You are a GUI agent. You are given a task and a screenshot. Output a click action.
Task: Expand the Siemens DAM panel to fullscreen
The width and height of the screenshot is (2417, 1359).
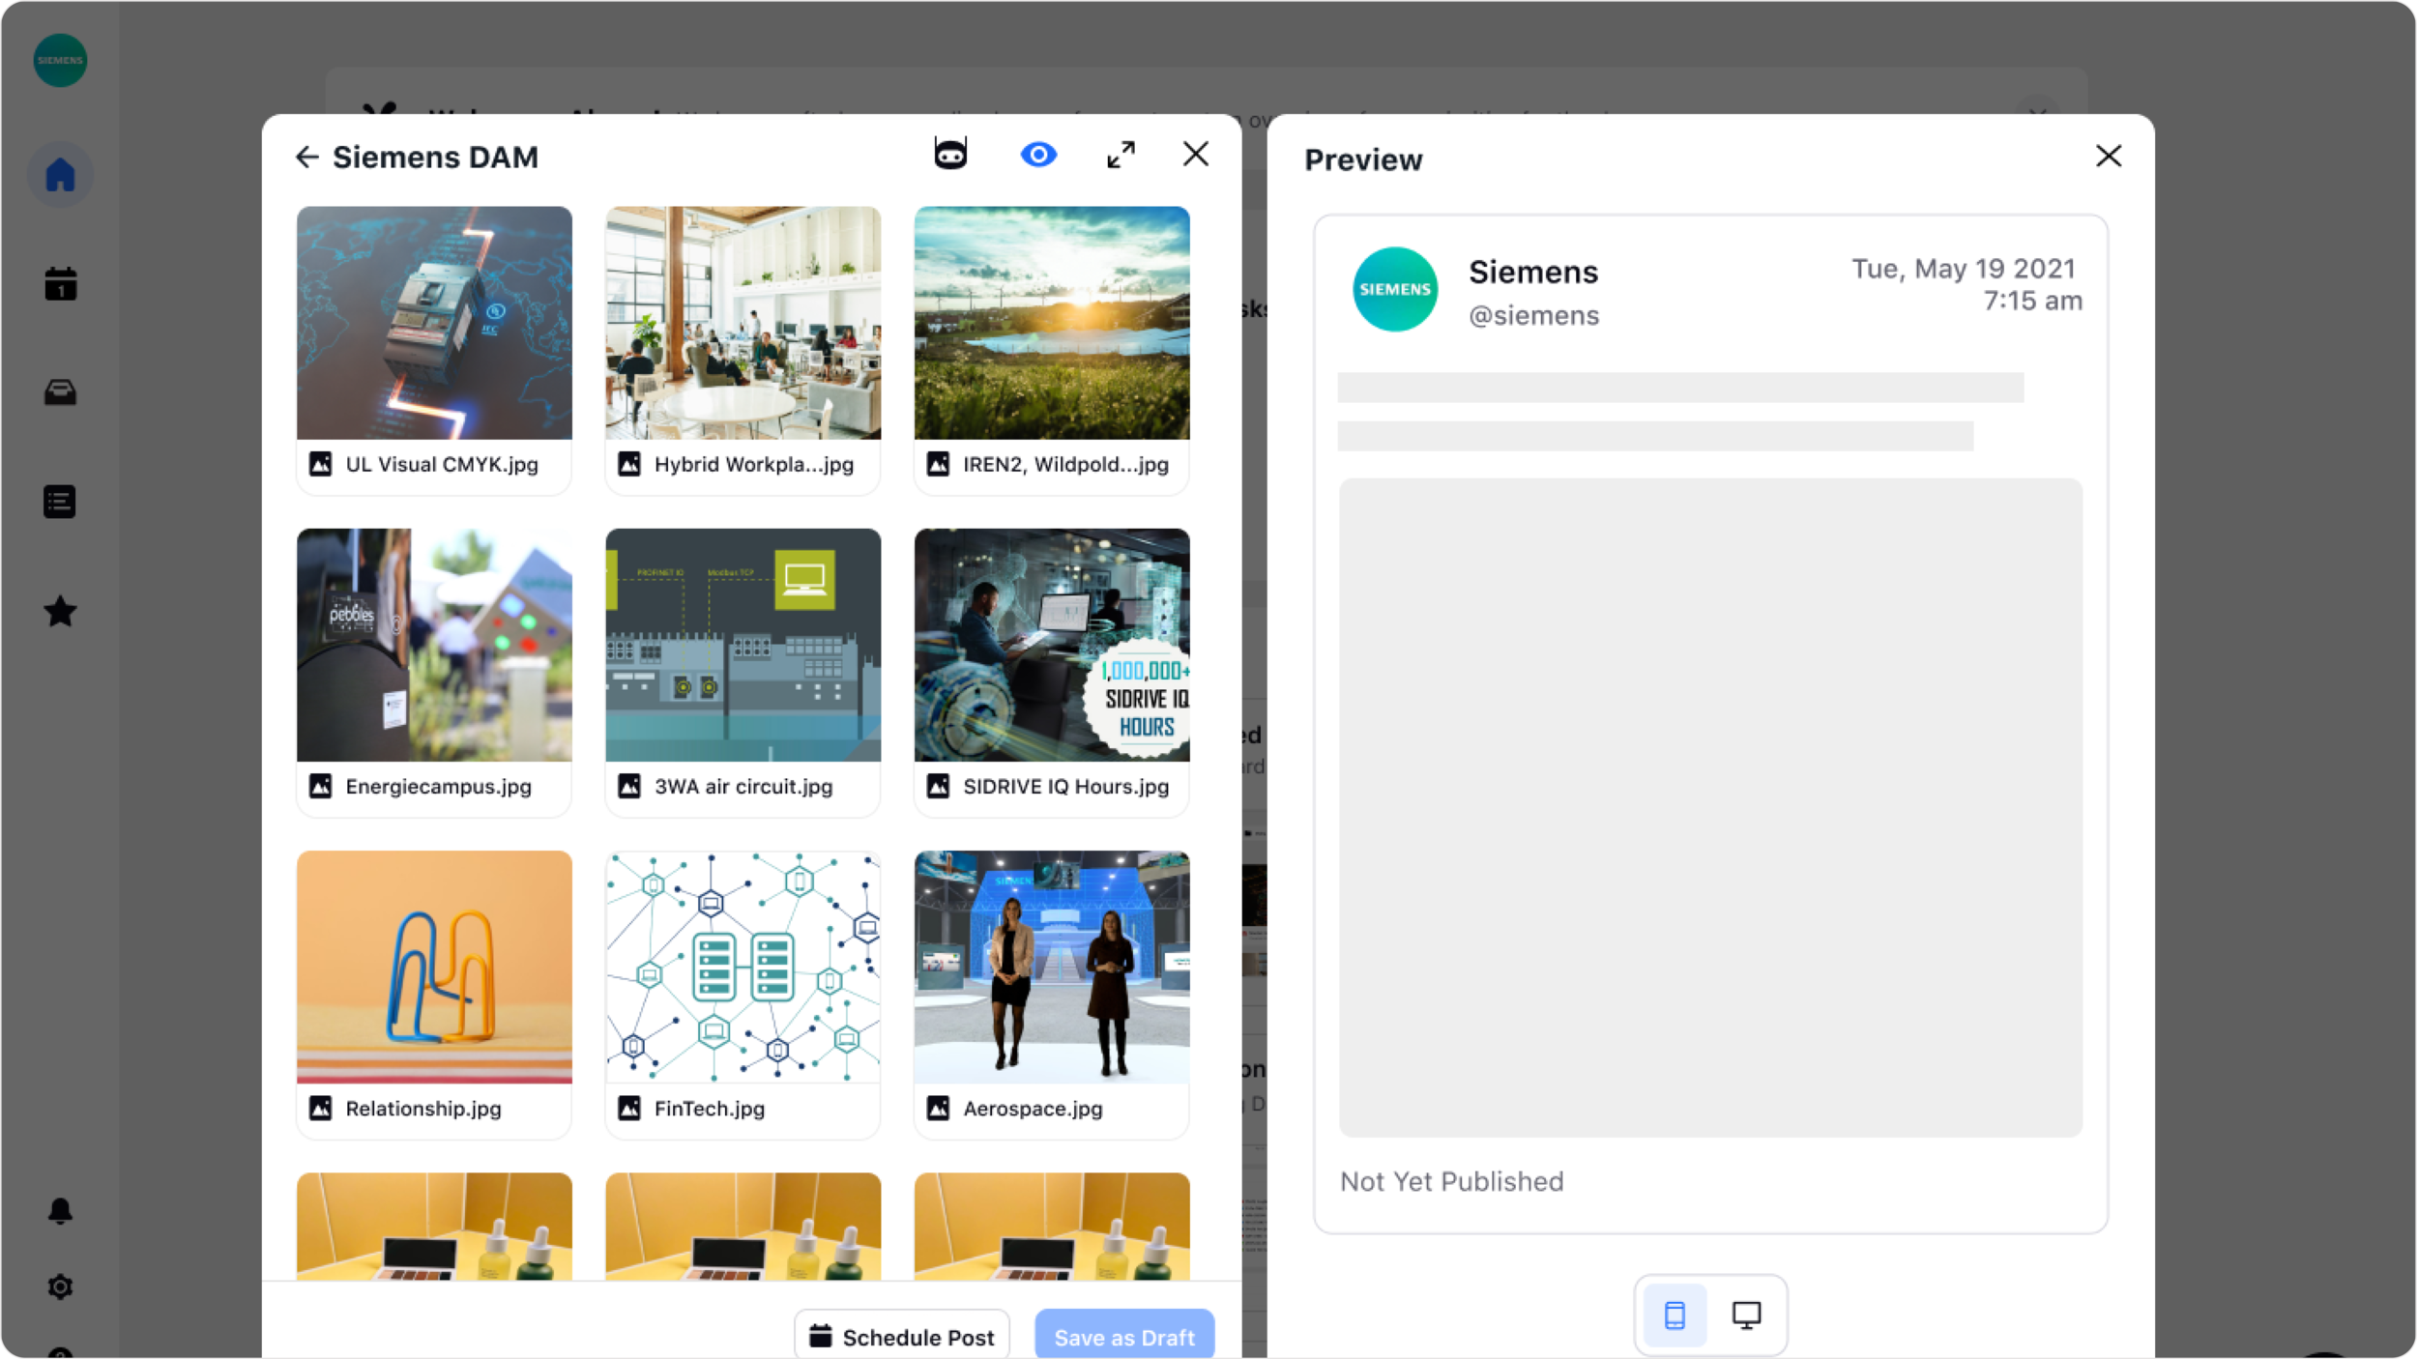click(1121, 155)
